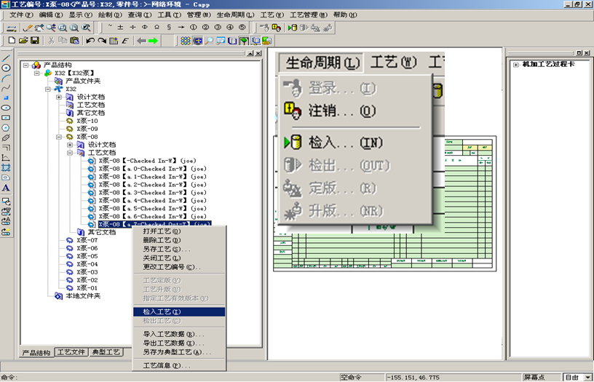Click the Save icon in toolbar
The width and height of the screenshot is (594, 382).
(x=34, y=41)
